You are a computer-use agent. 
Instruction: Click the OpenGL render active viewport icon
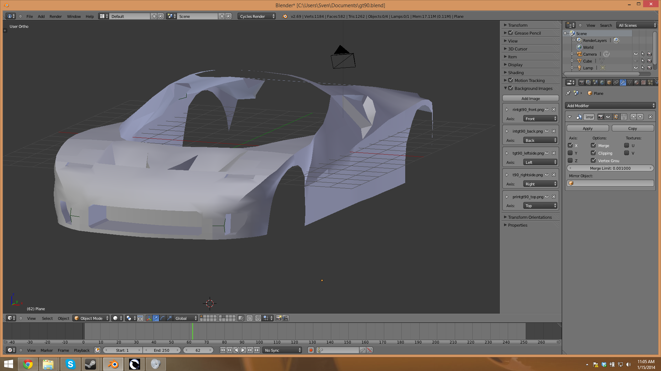279,318
